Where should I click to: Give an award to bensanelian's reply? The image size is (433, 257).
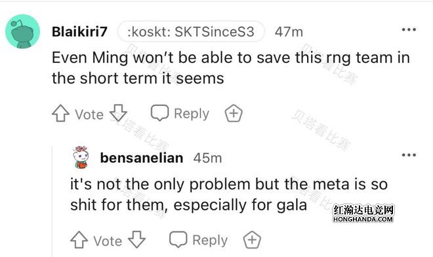pyautogui.click(x=252, y=239)
